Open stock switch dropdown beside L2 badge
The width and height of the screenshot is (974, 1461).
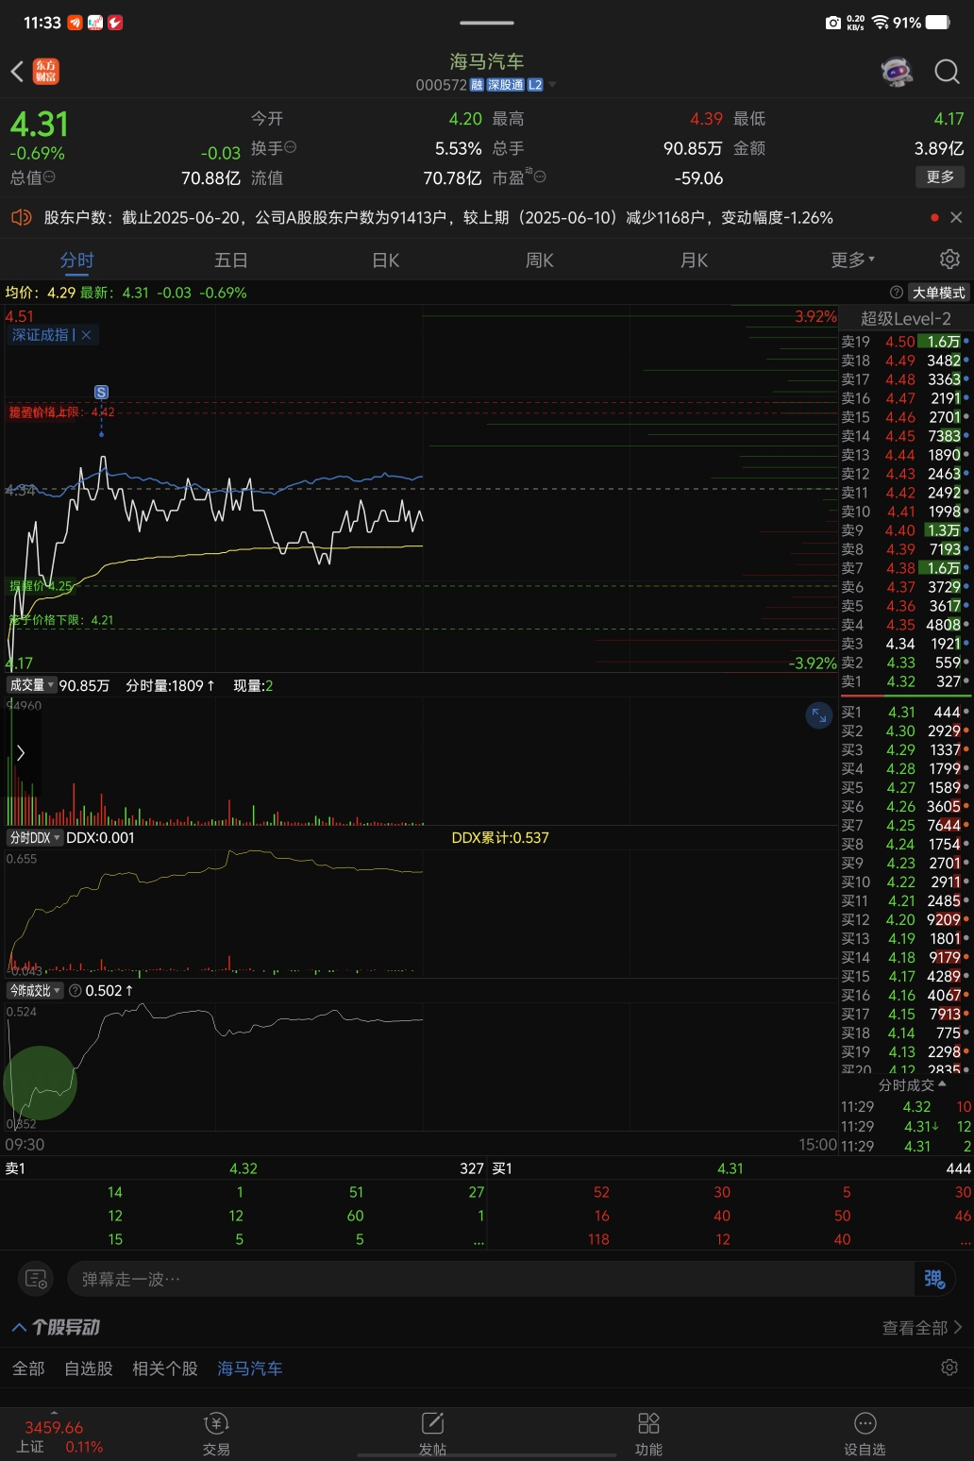pos(552,85)
